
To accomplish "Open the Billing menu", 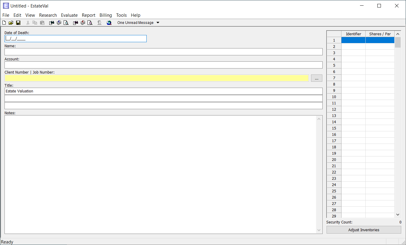I will [x=106, y=15].
